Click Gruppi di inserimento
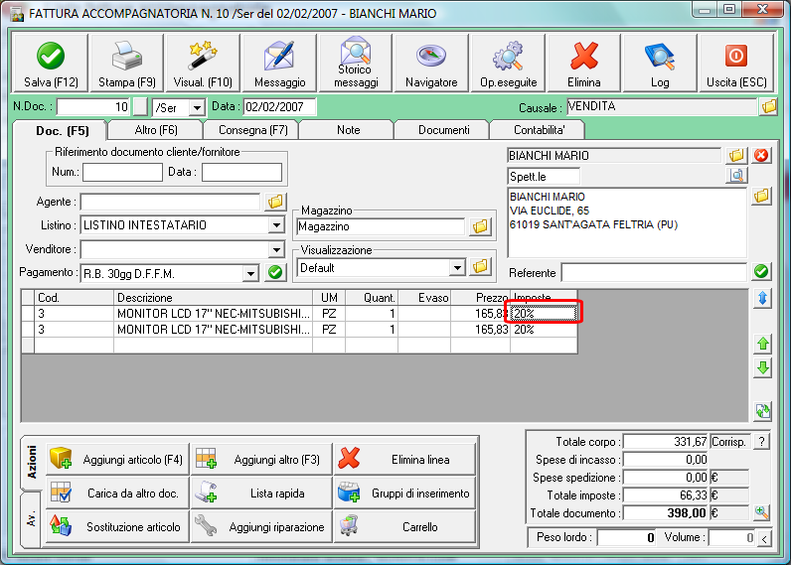 [x=405, y=493]
